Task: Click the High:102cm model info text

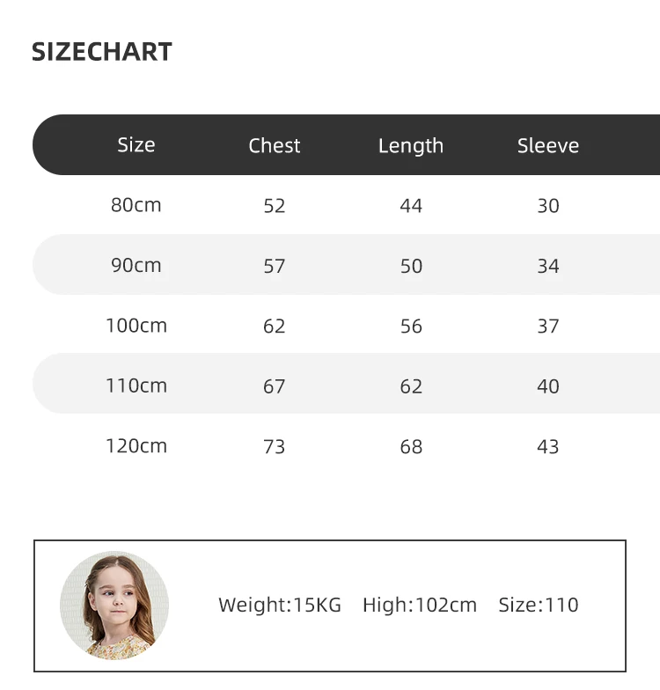Action: pyautogui.click(x=420, y=606)
